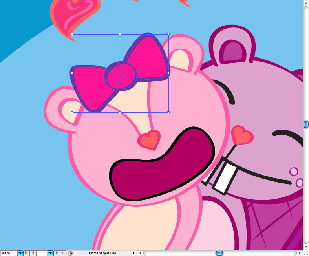Screen dimensions: 309x256
Task: Click the artboard number field
Action: [41, 253]
